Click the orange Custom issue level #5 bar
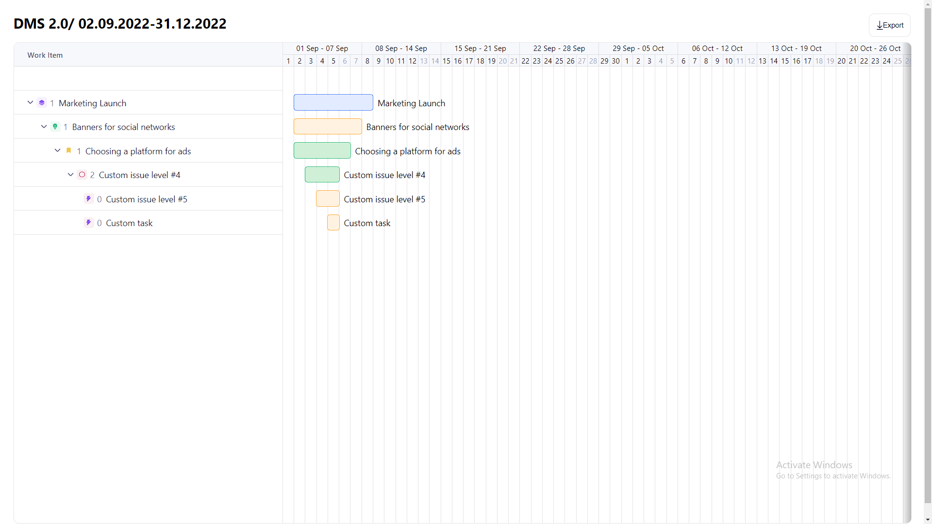Screen dimensions: 932x524 (328, 198)
